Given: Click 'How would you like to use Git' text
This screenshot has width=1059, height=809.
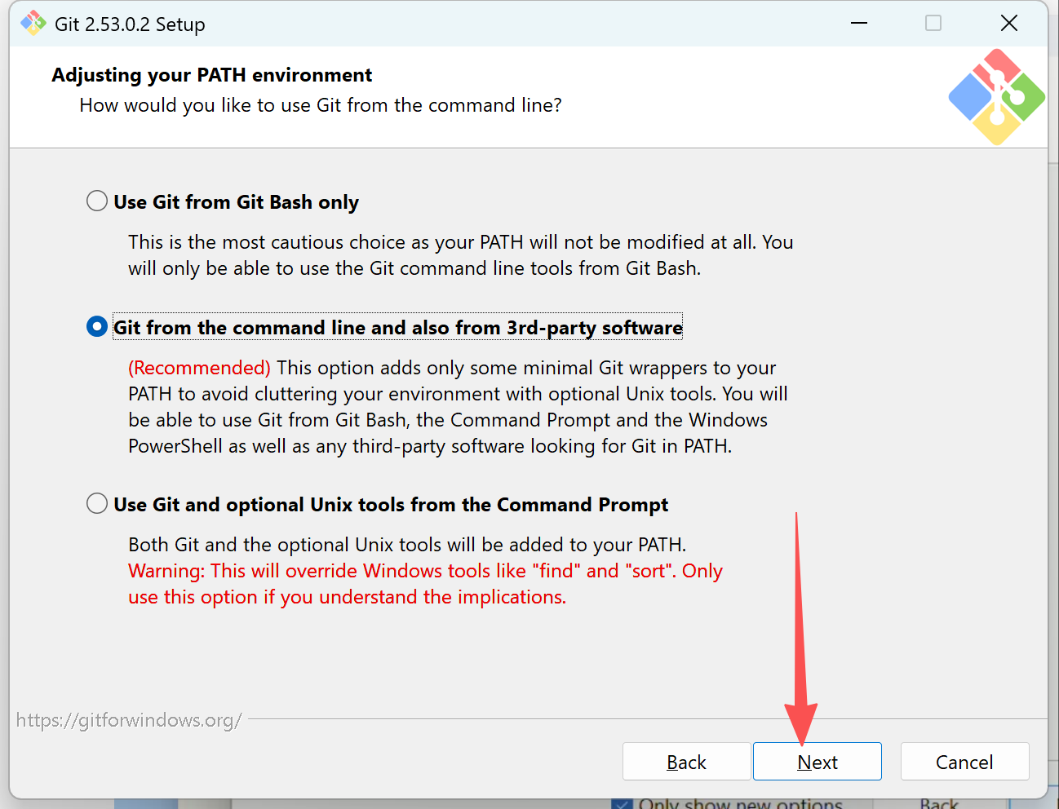Looking at the screenshot, I should [x=321, y=105].
